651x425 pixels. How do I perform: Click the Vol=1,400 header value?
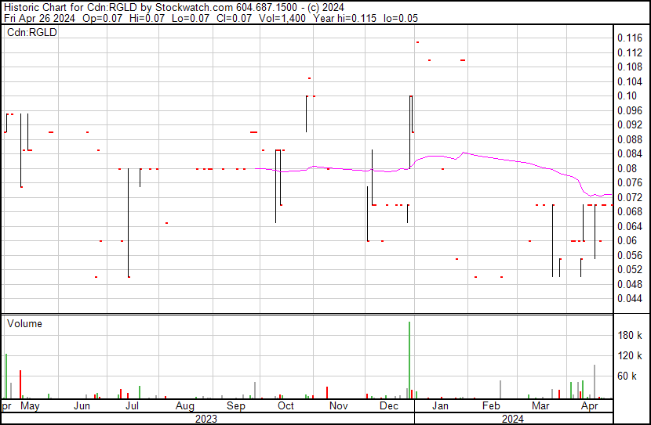point(282,18)
